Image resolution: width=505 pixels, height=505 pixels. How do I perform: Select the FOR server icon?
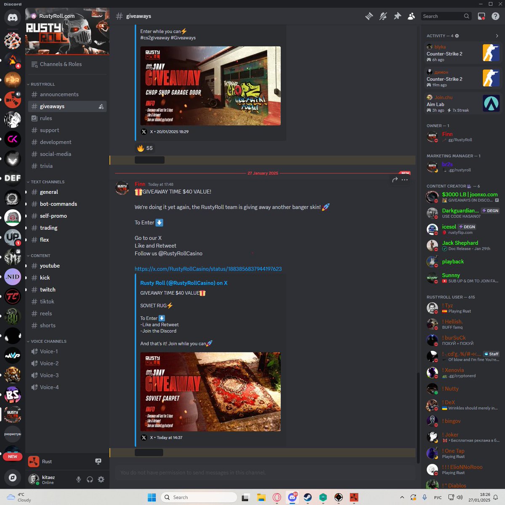click(x=13, y=80)
